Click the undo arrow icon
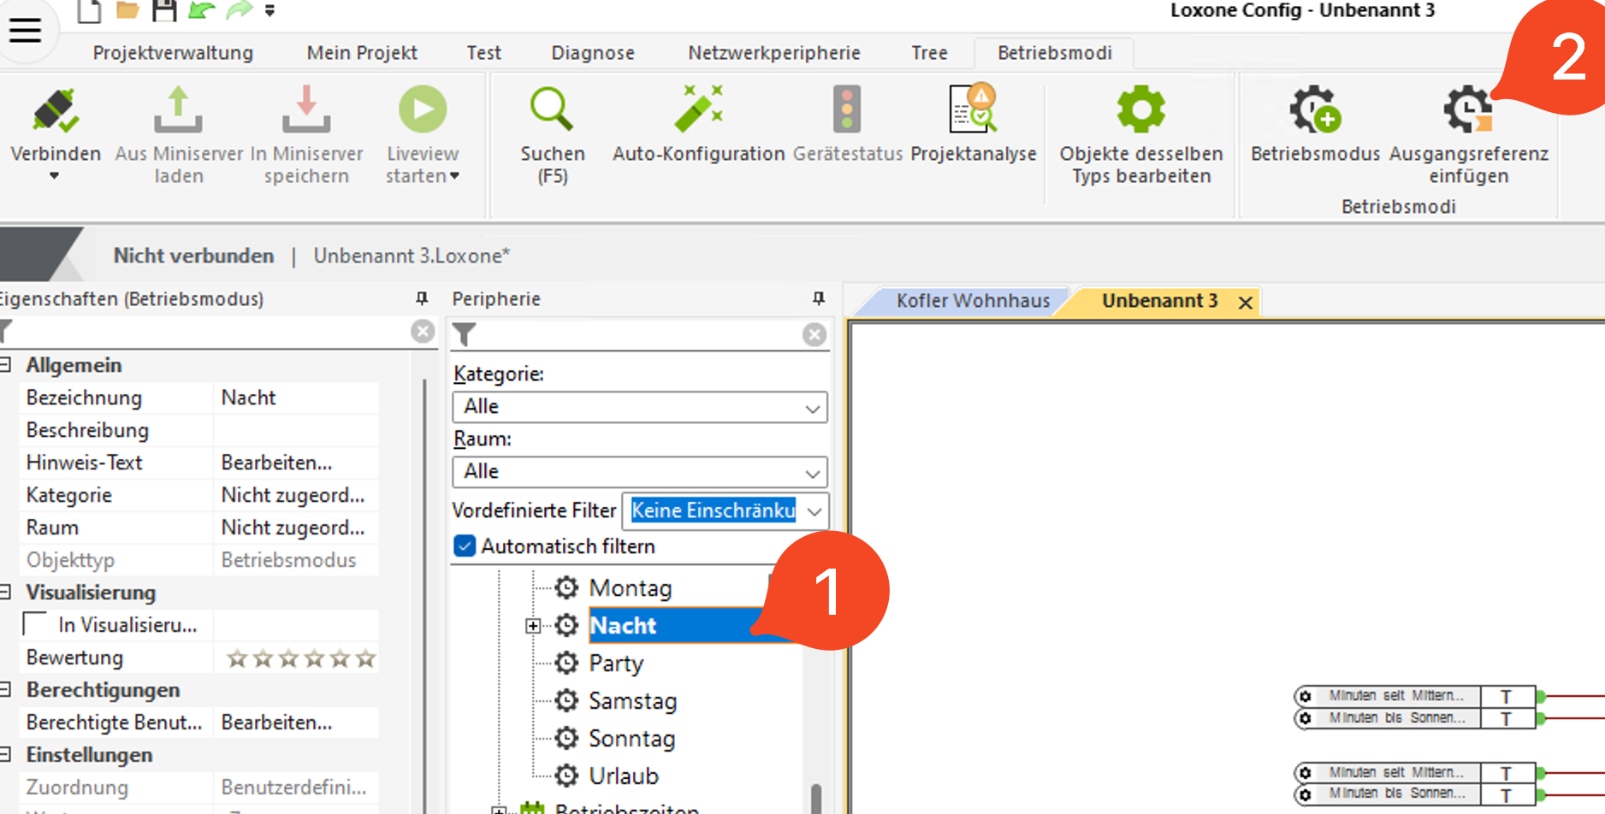This screenshot has width=1605, height=814. tap(201, 10)
